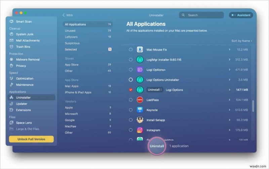Expand the selected Logi Options chevron
This screenshot has width=269, height=169.
[x=230, y=90]
